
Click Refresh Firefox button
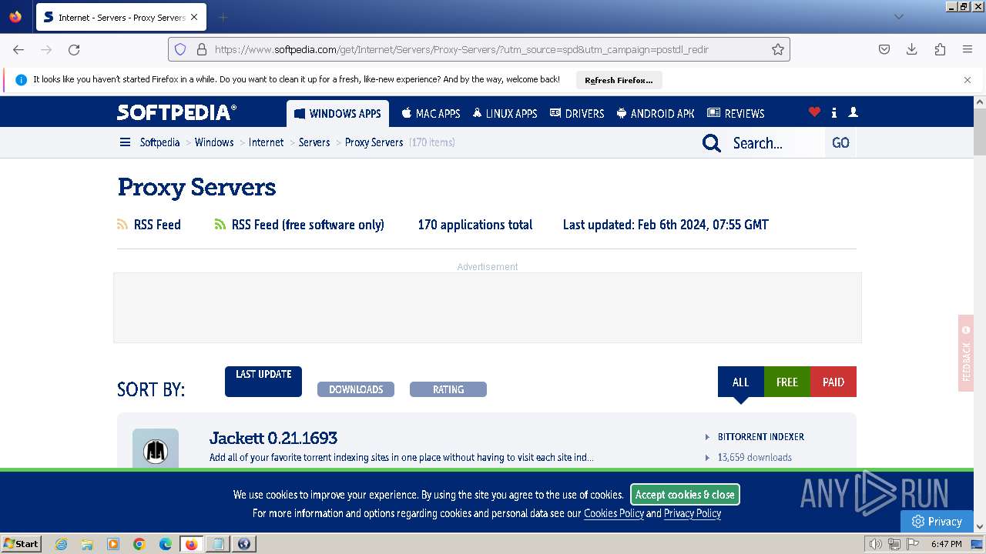click(x=619, y=80)
